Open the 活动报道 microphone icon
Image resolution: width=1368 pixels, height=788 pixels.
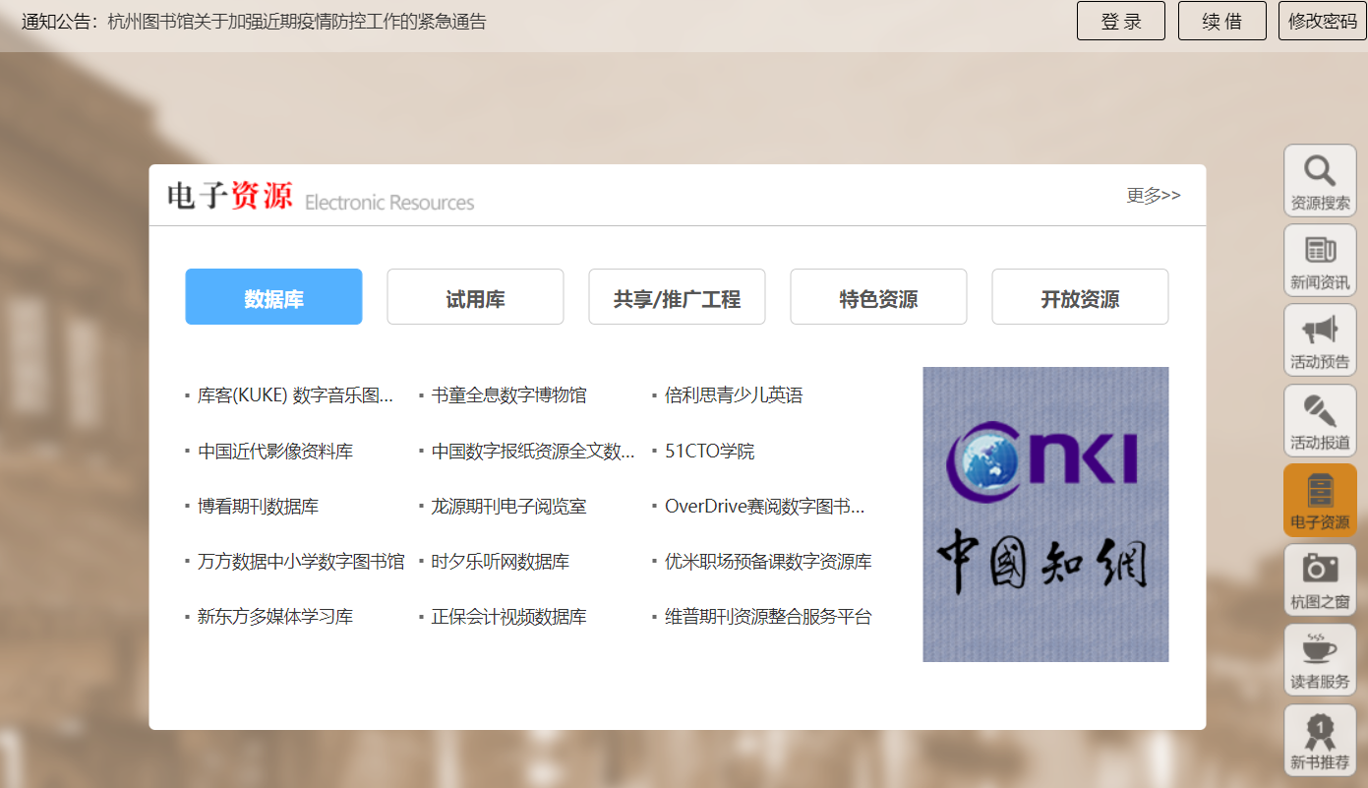[x=1320, y=421]
